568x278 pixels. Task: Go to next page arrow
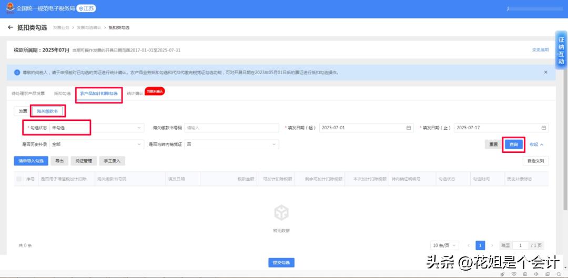(492, 245)
